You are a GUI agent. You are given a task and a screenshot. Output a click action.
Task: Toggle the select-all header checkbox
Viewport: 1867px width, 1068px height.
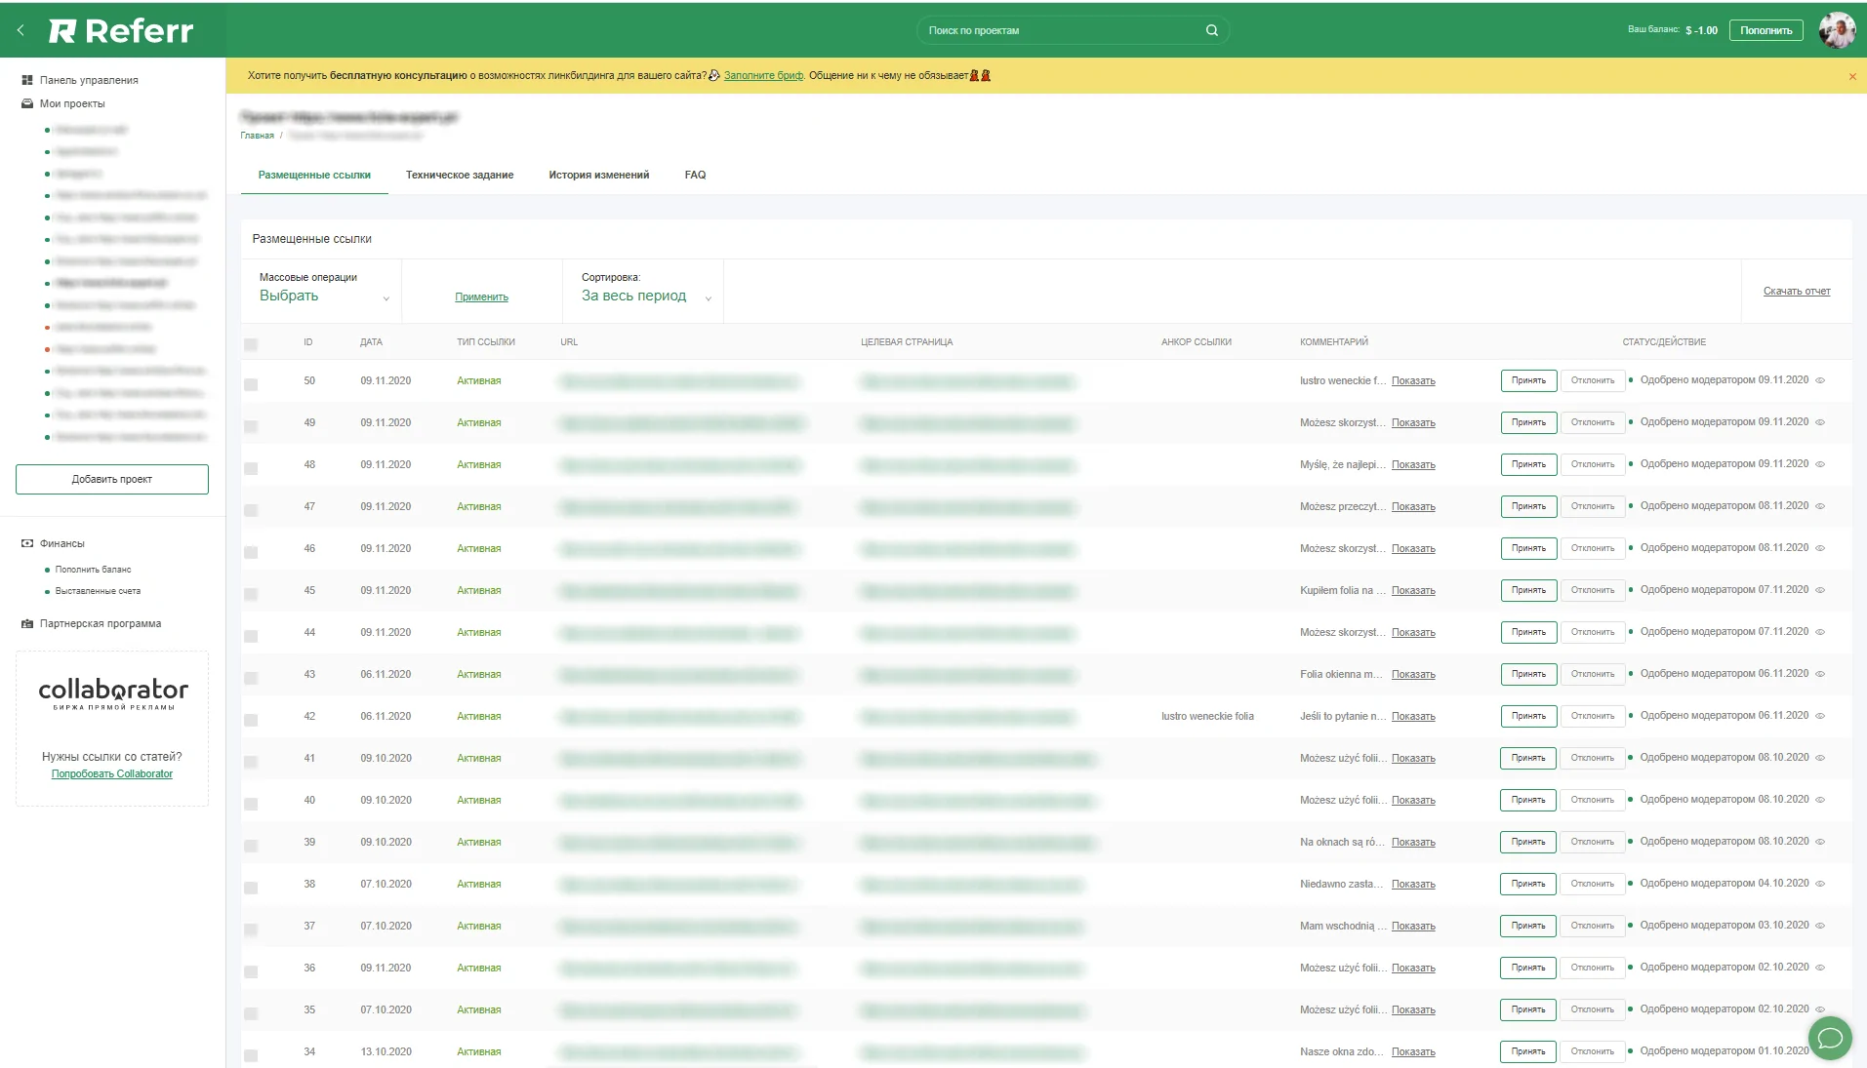(x=251, y=344)
